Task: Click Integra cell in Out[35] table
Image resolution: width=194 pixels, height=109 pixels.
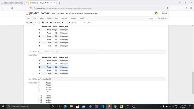Action: coord(55,61)
